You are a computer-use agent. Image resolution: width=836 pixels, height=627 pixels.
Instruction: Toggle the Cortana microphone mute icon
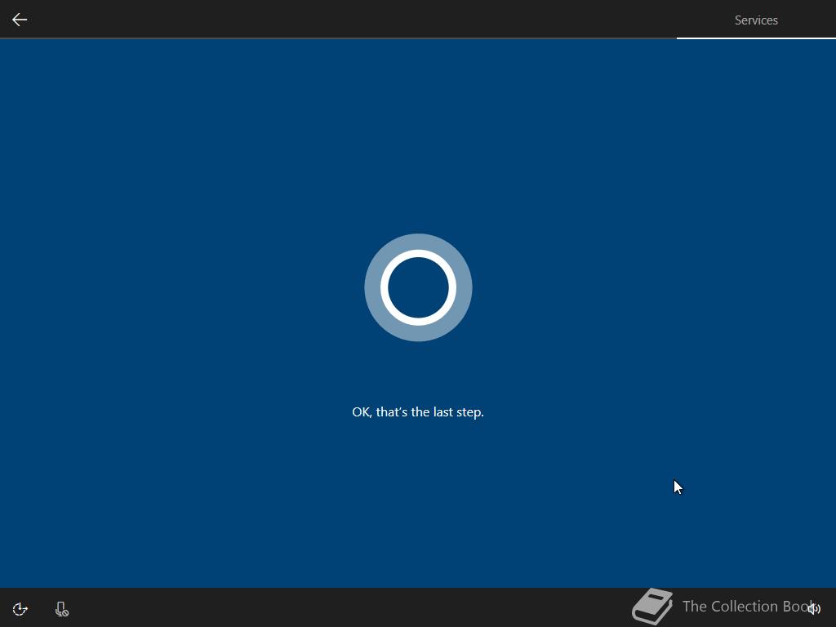pos(62,609)
